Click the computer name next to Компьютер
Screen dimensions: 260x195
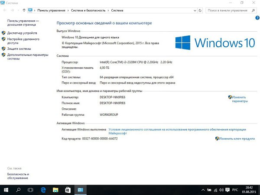pyautogui.click(x=112, y=97)
